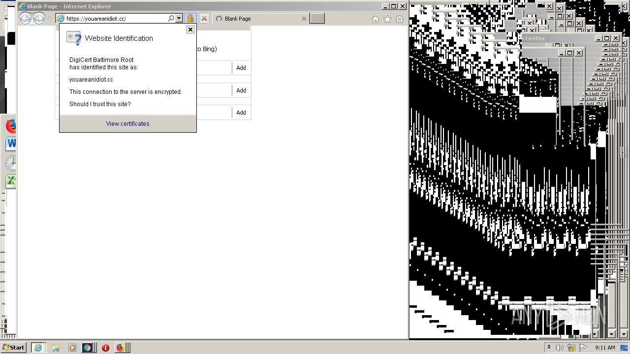Click Word icon at left edge

point(10,144)
